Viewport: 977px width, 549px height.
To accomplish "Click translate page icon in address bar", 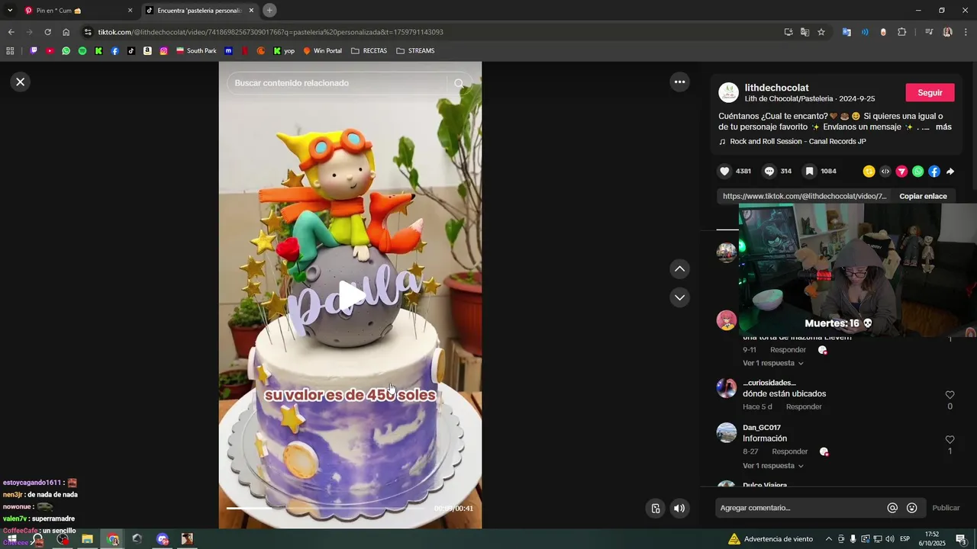I will tap(804, 32).
